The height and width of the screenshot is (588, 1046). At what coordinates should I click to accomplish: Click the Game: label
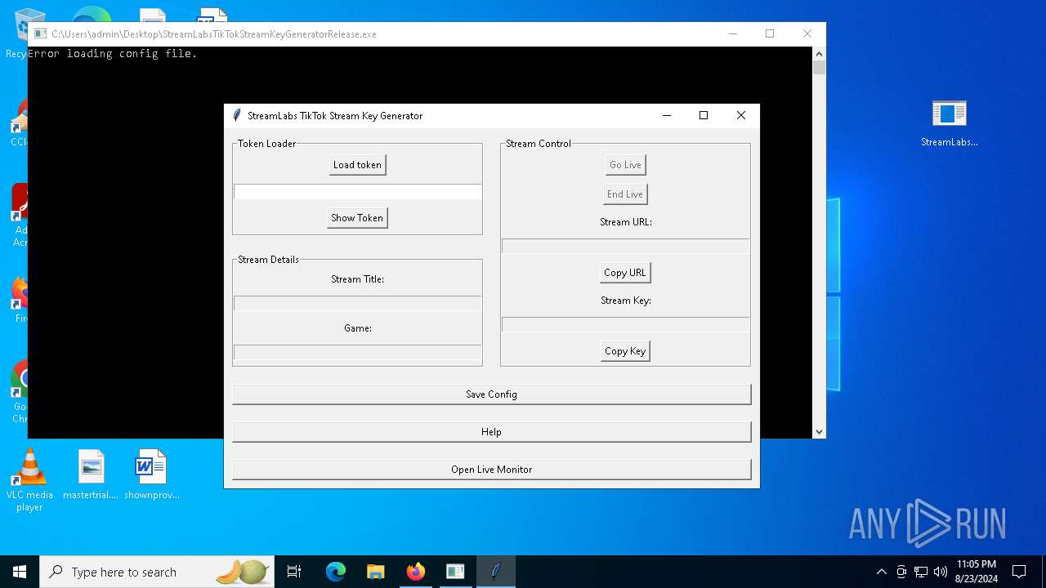(x=358, y=328)
